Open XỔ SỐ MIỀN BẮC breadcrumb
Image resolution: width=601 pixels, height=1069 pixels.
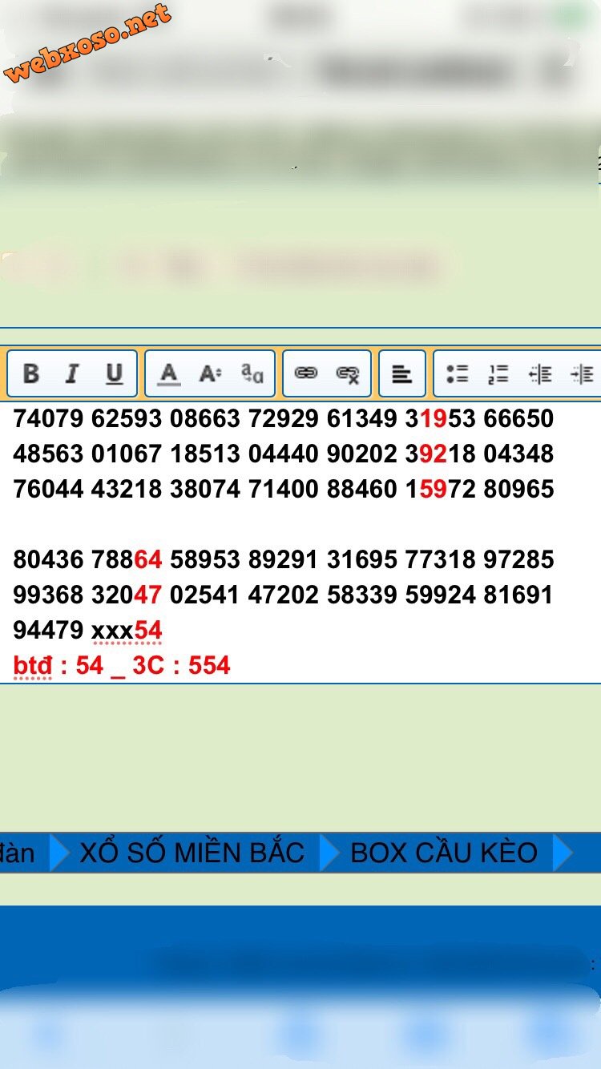192,853
